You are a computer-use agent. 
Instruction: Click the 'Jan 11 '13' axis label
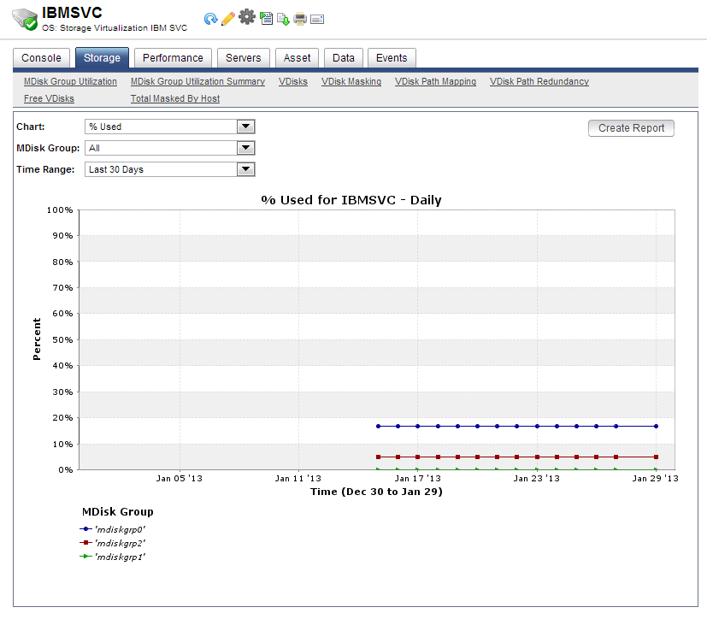coord(298,478)
